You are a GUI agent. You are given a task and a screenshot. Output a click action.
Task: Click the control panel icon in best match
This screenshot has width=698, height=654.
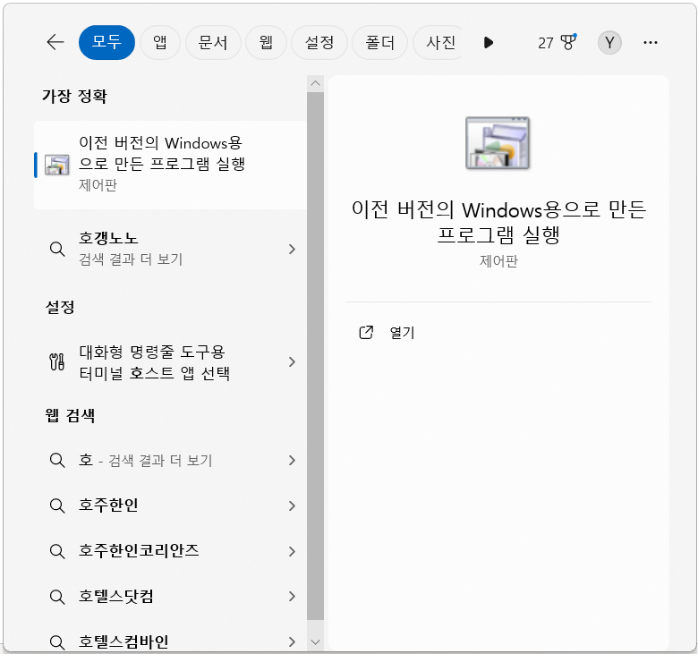click(x=57, y=165)
